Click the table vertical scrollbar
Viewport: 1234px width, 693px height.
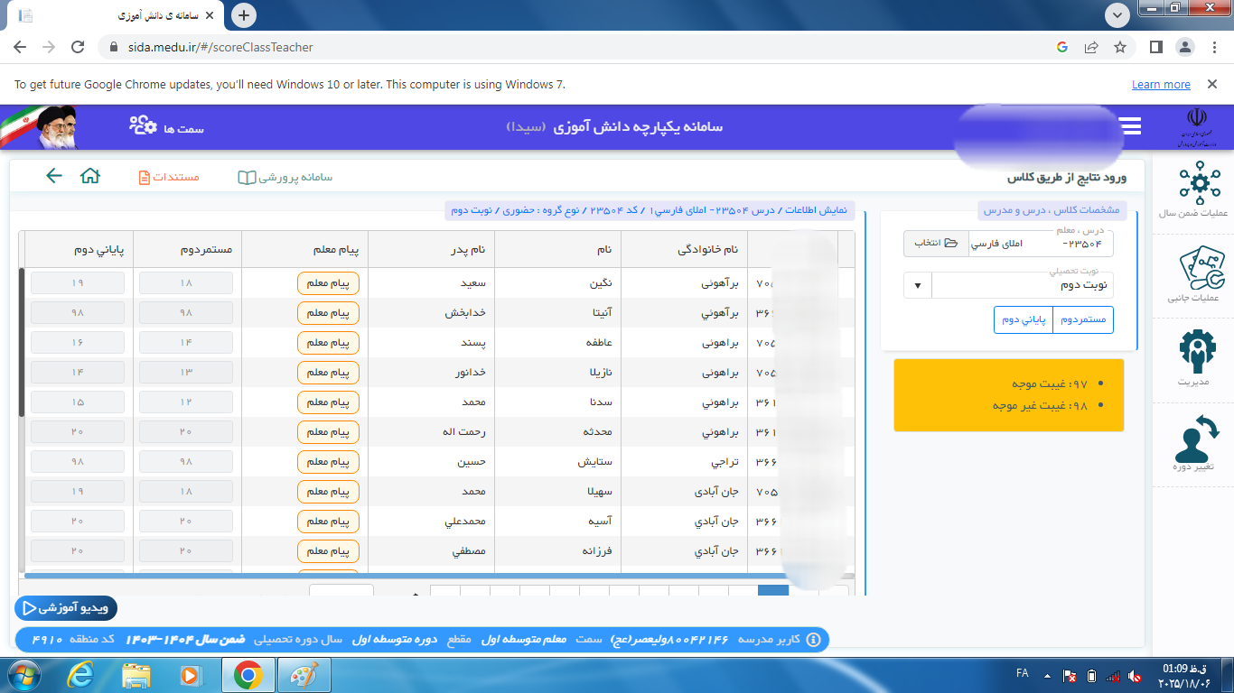point(22,341)
